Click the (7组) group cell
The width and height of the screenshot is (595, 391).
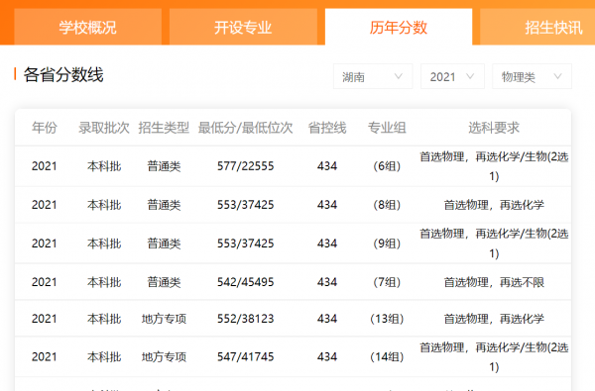387,282
